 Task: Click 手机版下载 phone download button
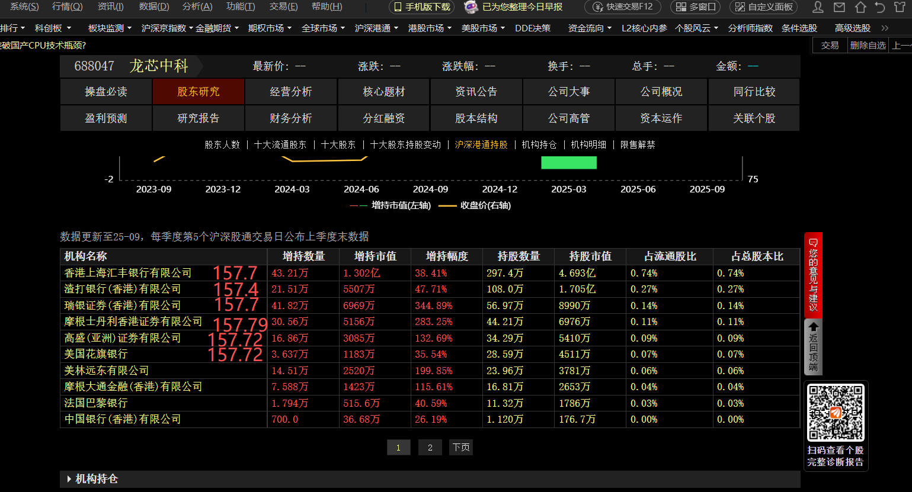pos(423,7)
